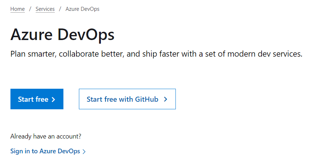
Task: Open the Sign in to Azure DevOps link
Action: point(48,151)
